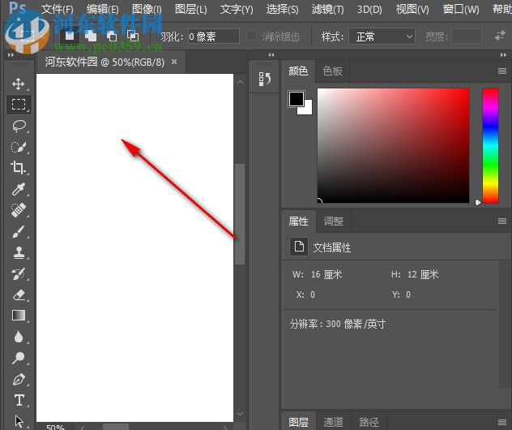Viewport: 512px width, 430px height.
Task: Select the Lasso tool
Action: (19, 126)
